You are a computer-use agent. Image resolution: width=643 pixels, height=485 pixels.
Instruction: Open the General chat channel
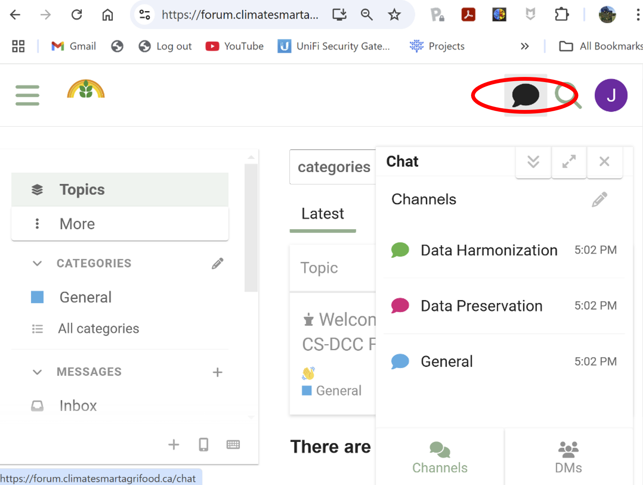click(504, 362)
